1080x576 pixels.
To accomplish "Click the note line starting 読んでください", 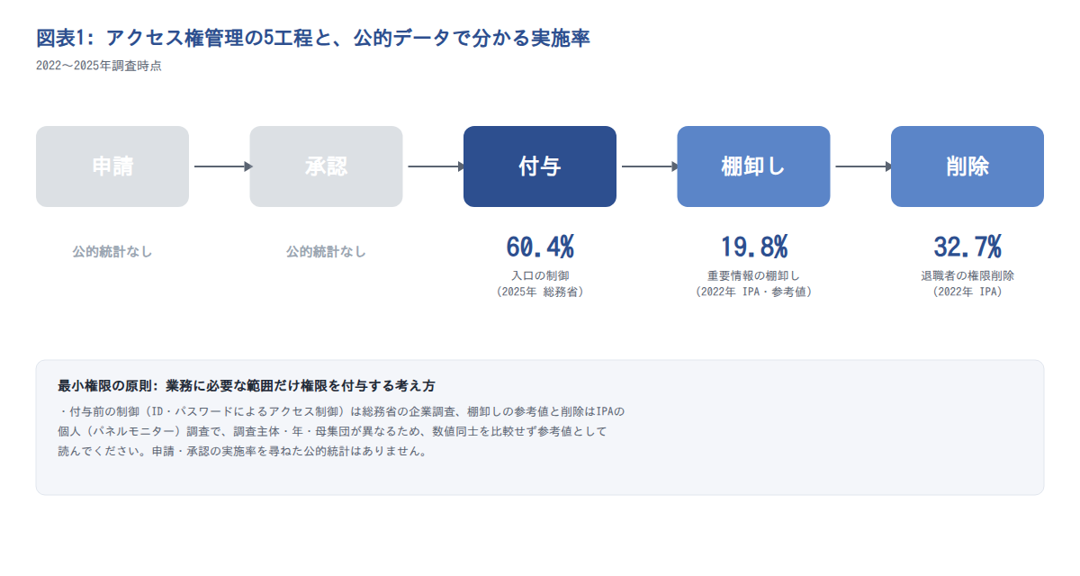I will pos(243,451).
